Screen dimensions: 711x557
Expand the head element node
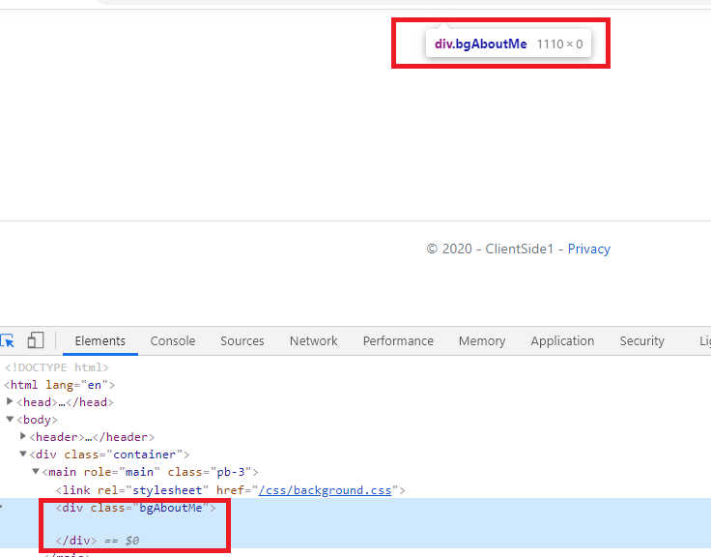coord(10,401)
